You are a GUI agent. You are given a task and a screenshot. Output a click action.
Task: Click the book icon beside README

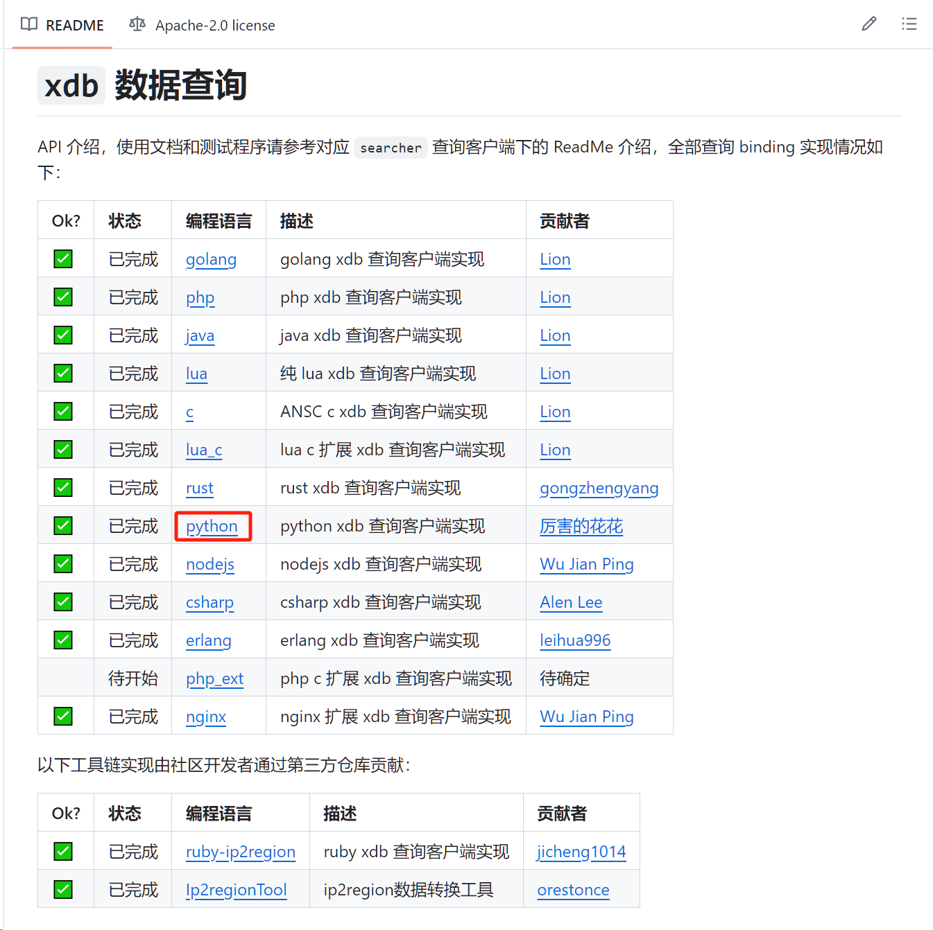[x=29, y=25]
